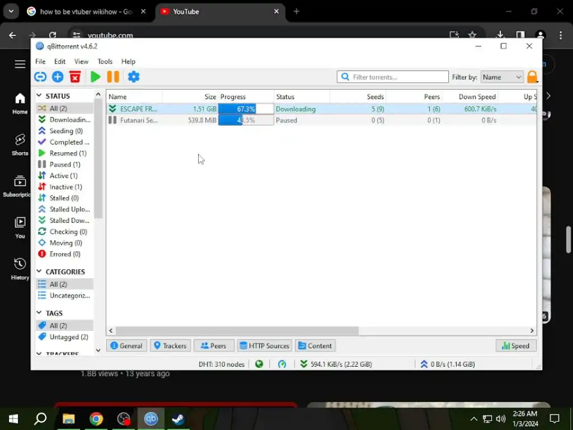Image resolution: width=573 pixels, height=430 pixels.
Task: Select All (2) under STATUS
Action: click(x=64, y=108)
